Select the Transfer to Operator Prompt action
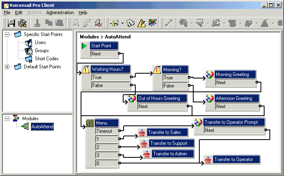This screenshot has width=284, height=176. [x=234, y=122]
